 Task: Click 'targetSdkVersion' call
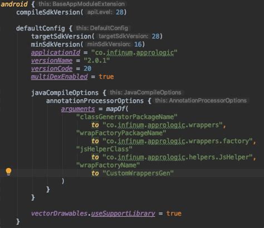point(61,36)
